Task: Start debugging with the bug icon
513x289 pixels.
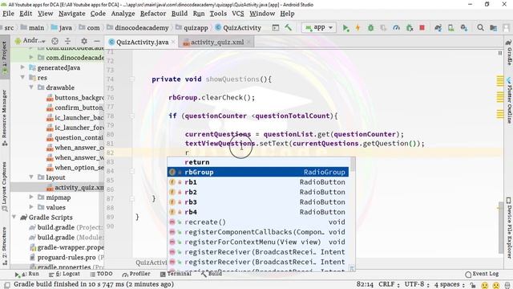Action: click(x=370, y=28)
